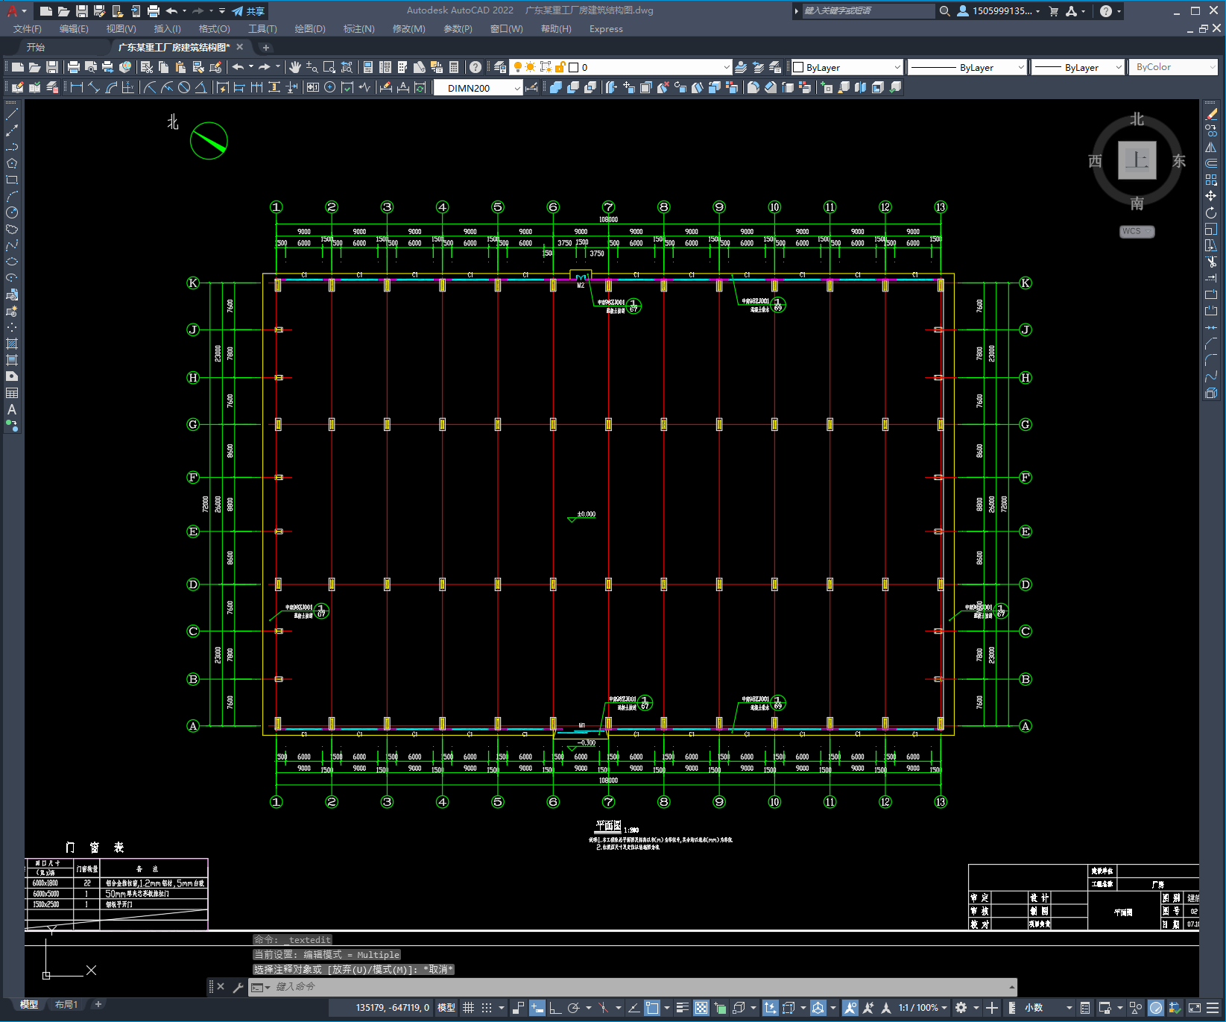Image resolution: width=1226 pixels, height=1022 pixels.
Task: Open the Express menu
Action: click(606, 29)
